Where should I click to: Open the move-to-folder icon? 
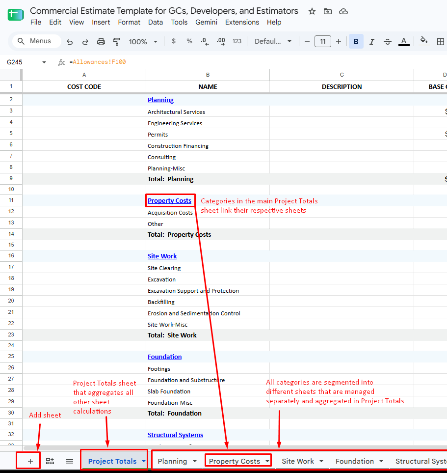pos(328,11)
